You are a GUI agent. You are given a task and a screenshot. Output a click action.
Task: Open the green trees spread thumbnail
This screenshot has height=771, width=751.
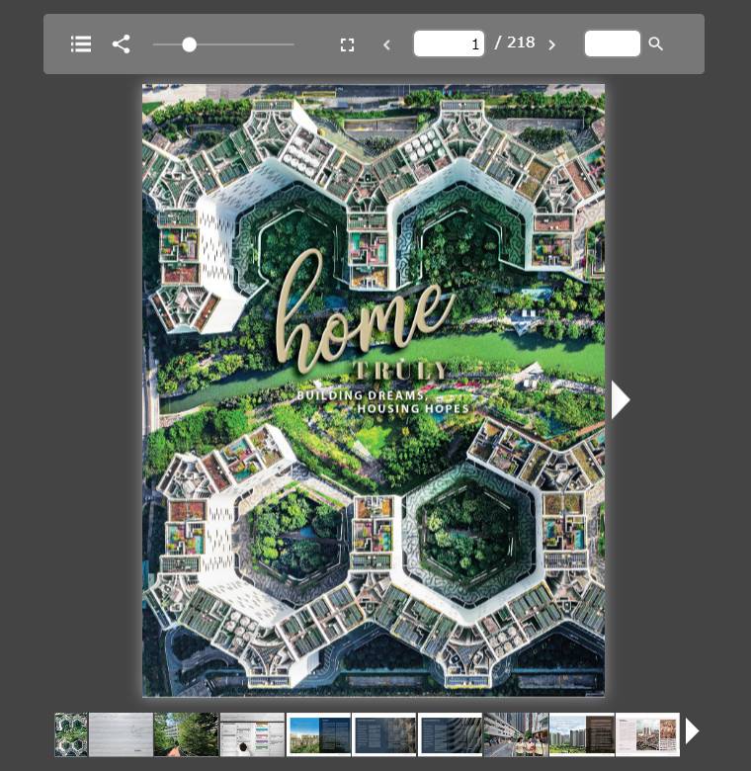click(x=186, y=734)
